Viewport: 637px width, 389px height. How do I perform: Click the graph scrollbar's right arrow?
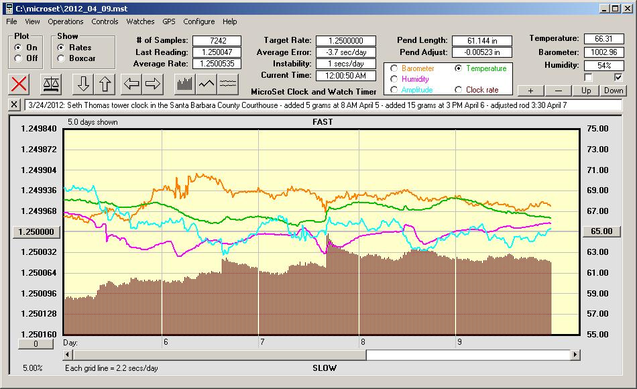575,355
